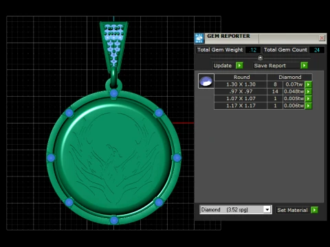Image resolution: width=330 pixels, height=247 pixels.
Task: Close the Gem Reporter panel
Action: (x=322, y=38)
